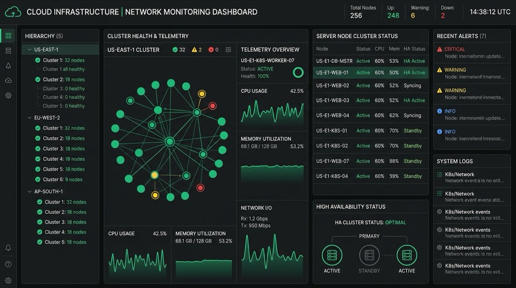Viewport: 516px width, 288px height.
Task: Select the US-E1-K8S-04 server row
Action: point(370,176)
